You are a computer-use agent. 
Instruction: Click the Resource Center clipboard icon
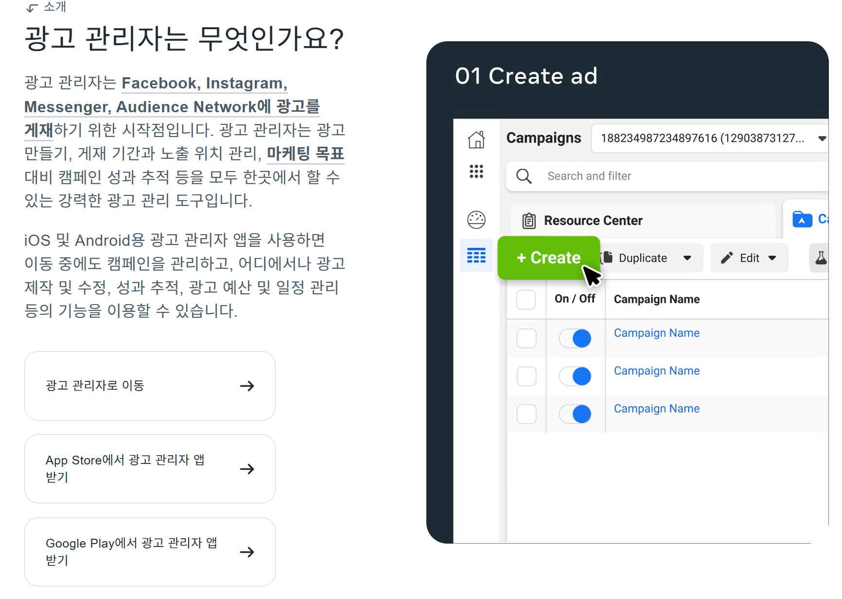tap(529, 221)
